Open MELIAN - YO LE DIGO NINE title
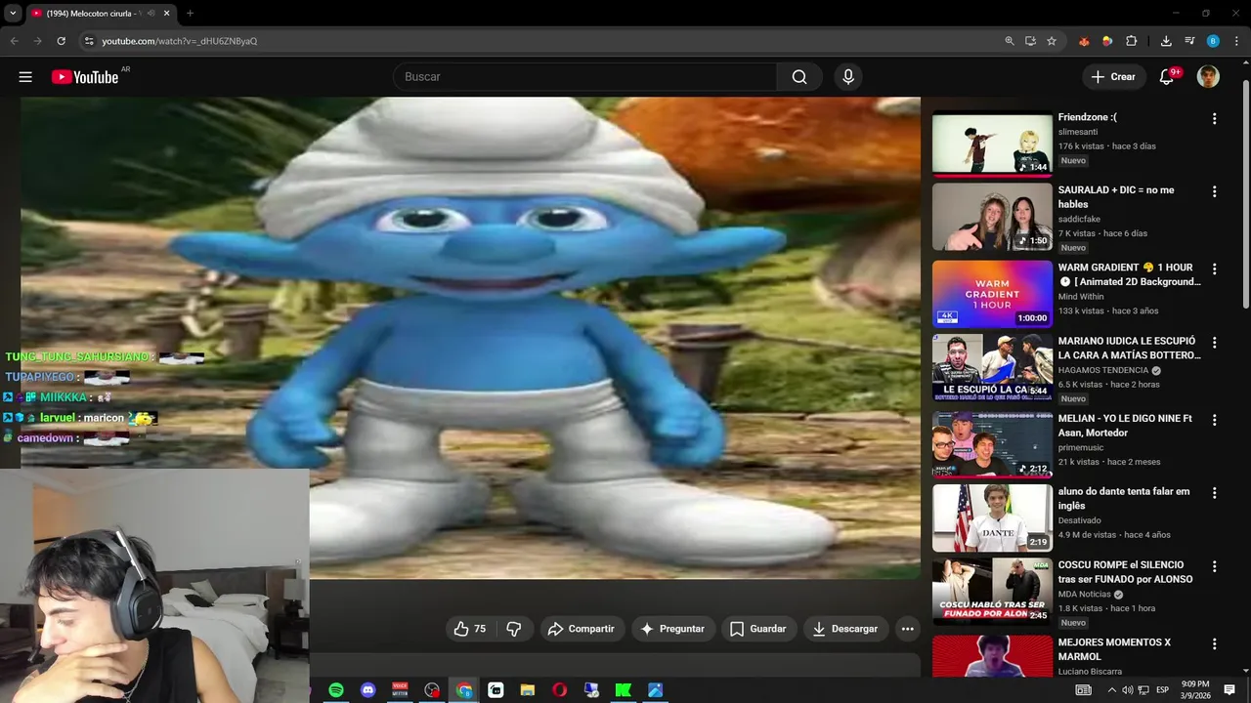This screenshot has height=703, width=1251. 1125,426
